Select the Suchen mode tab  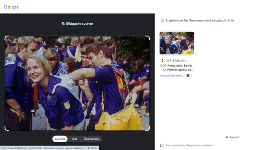pyautogui.click(x=60, y=139)
